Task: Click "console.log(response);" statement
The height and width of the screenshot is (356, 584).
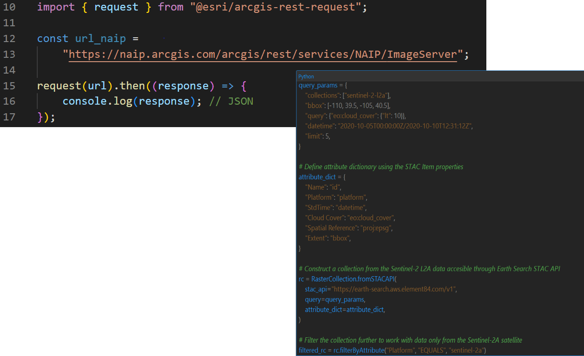Action: click(133, 101)
